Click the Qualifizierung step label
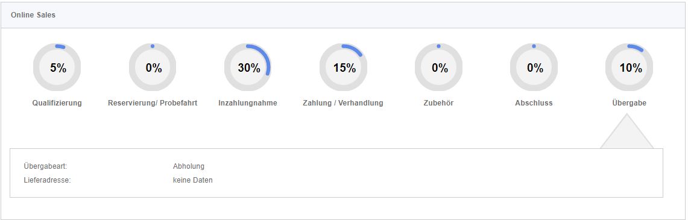Viewport: 688px width, 220px height. 57,103
